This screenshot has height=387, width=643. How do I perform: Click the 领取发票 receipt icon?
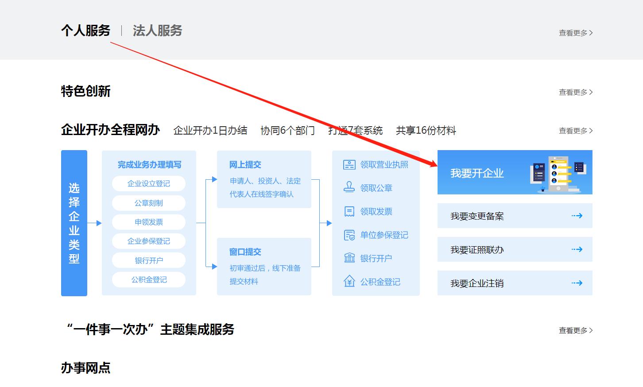coord(349,211)
